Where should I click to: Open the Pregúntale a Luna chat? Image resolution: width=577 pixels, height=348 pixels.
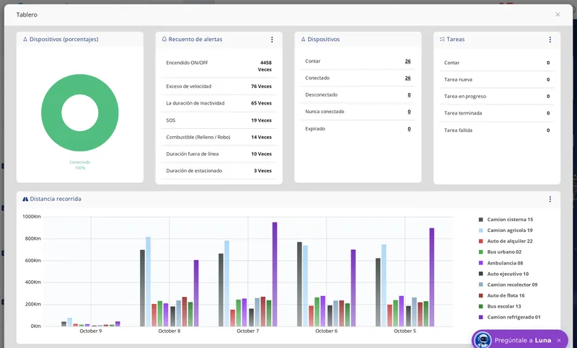(522, 340)
